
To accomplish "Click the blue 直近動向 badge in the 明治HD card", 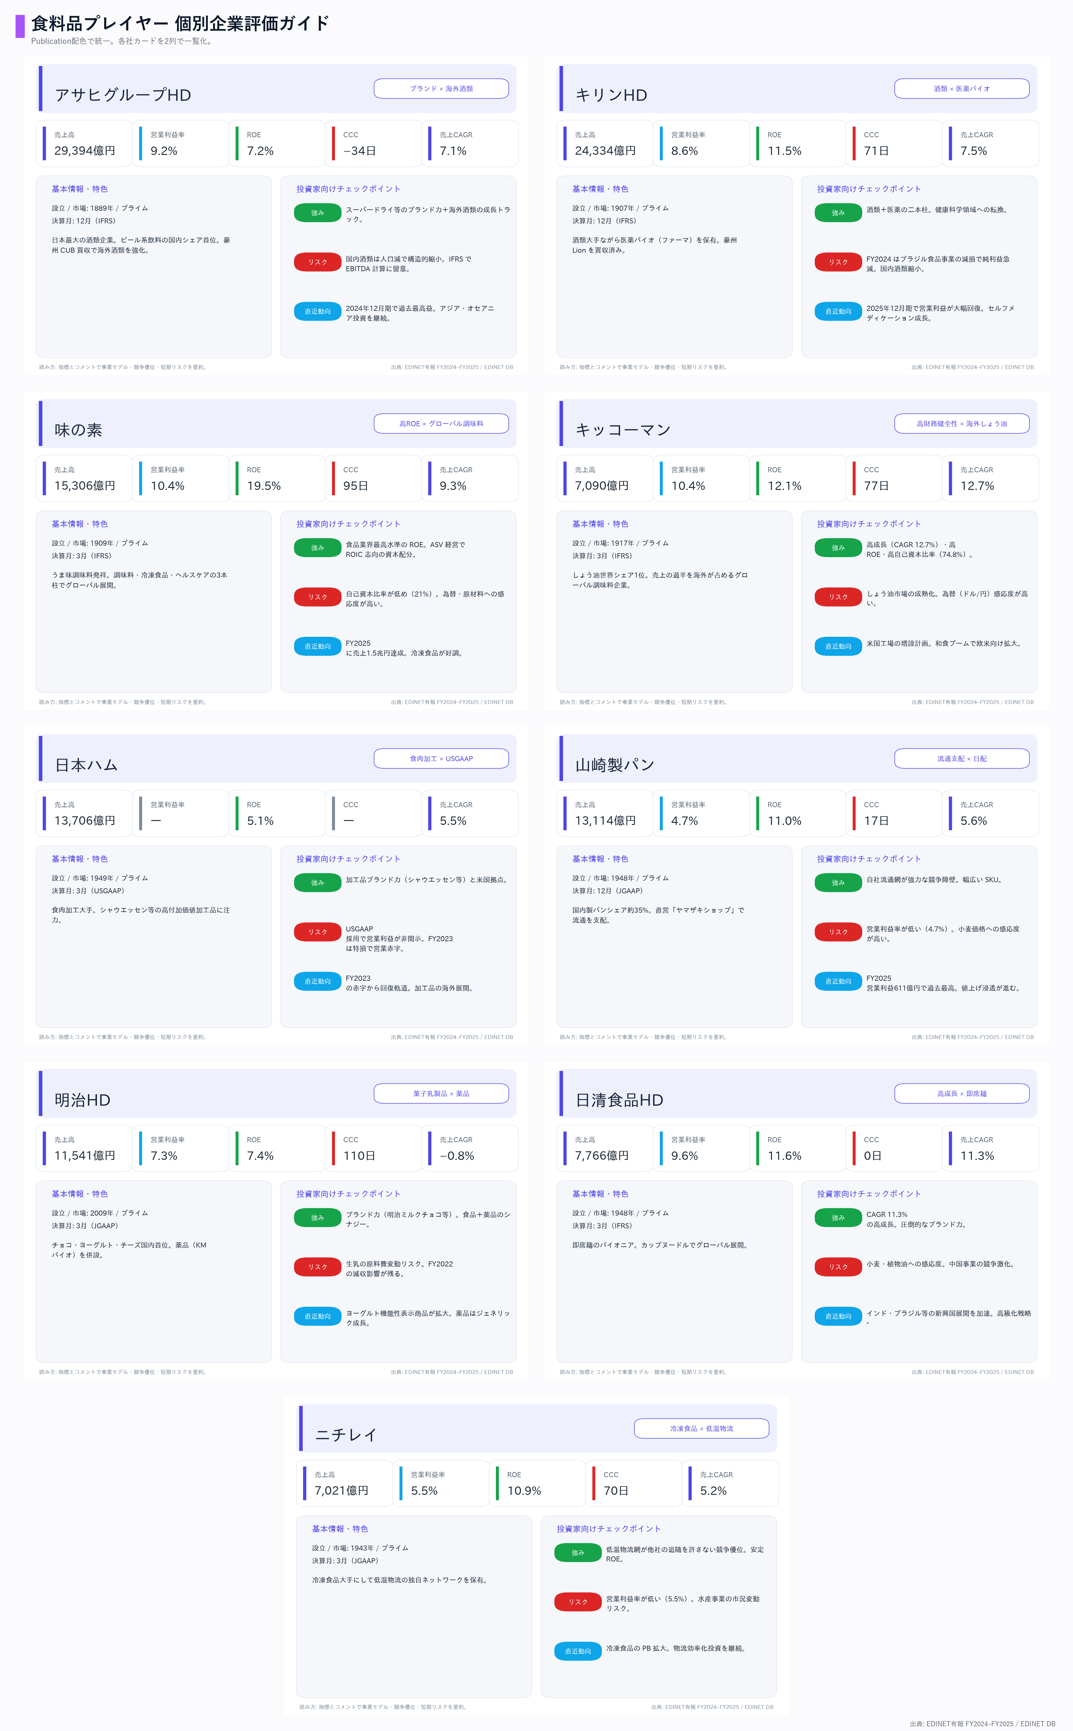I will coord(317,1316).
